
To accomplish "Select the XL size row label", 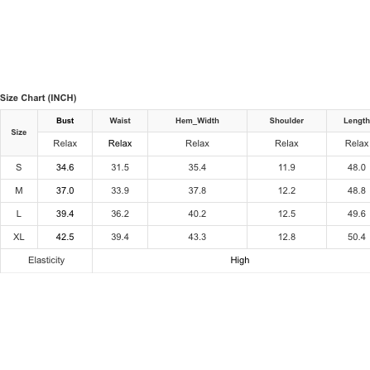I will tap(19, 237).
